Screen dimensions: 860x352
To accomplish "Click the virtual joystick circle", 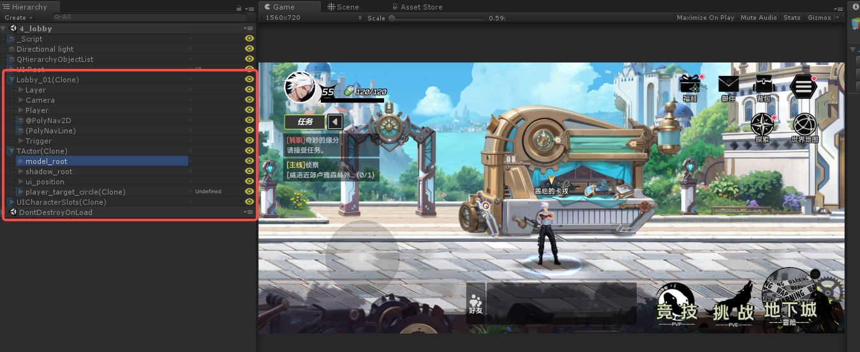I will 362,258.
